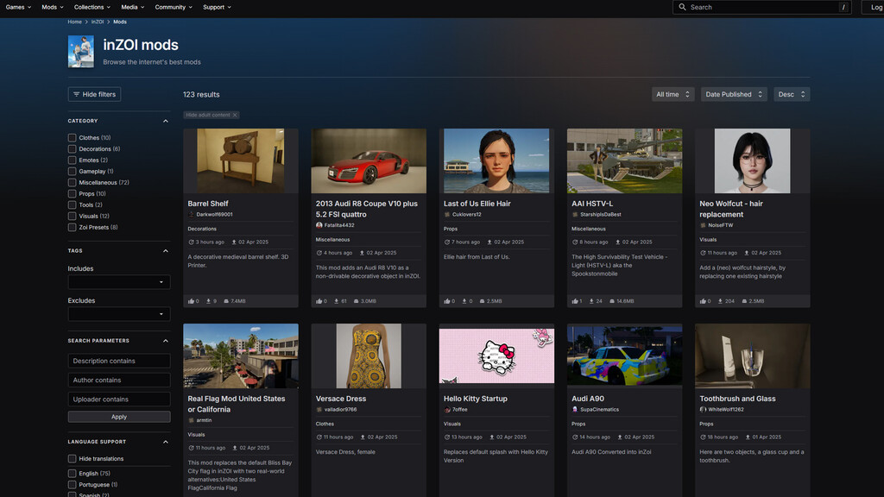The image size is (884, 497).
Task: Tick the Zoi Presets category checkbox
Action: click(73, 228)
